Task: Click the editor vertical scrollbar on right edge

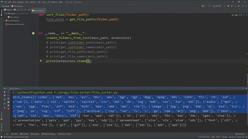Action: (247, 80)
